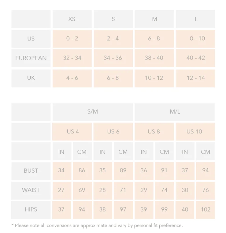Click the XS size column header
226x233 pixels.
click(72, 19)
